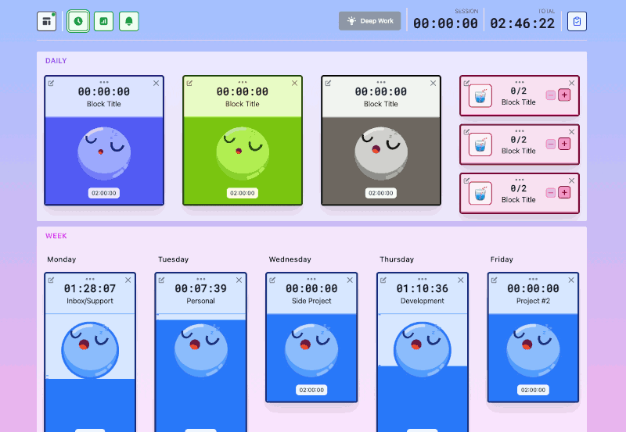Open the statistics bar chart icon
626x432 pixels.
103,22
